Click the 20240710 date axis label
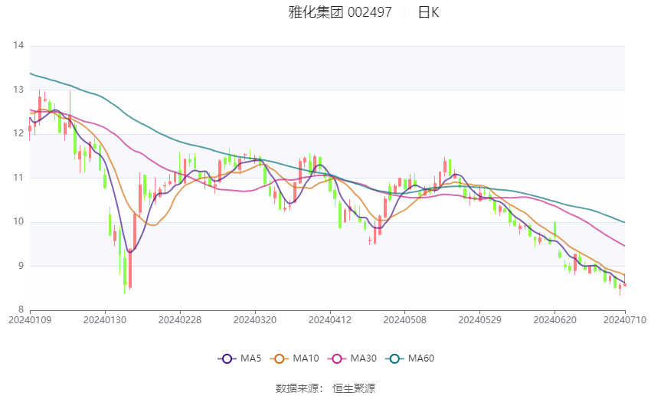 [625, 320]
